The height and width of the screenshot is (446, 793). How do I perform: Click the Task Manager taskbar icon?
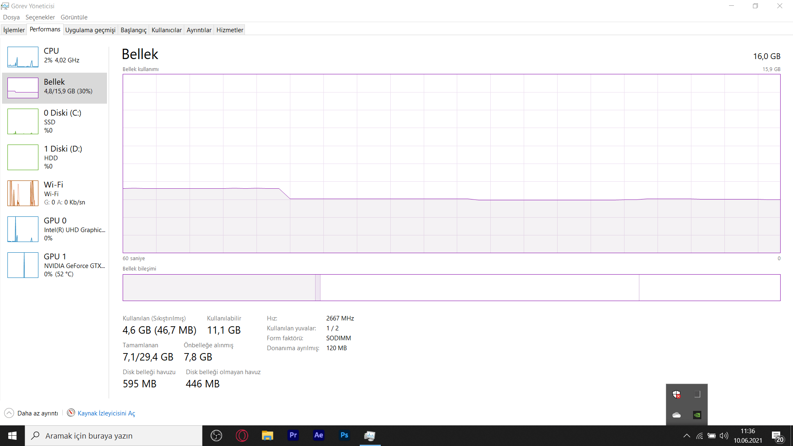pos(370,436)
